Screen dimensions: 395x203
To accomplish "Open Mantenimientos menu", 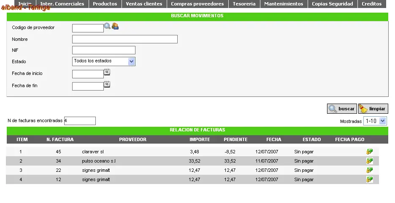I will [x=284, y=4].
